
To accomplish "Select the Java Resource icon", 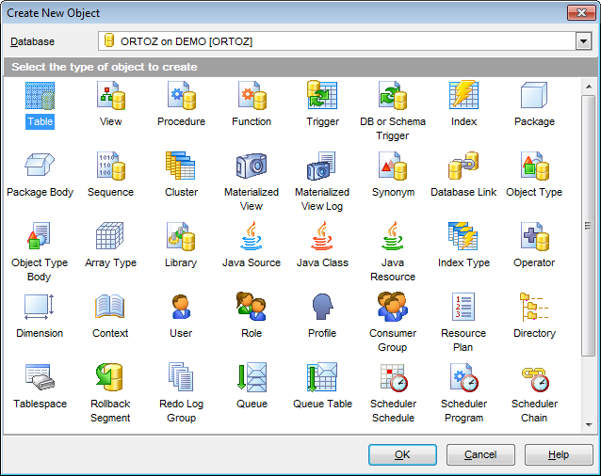I will [393, 236].
